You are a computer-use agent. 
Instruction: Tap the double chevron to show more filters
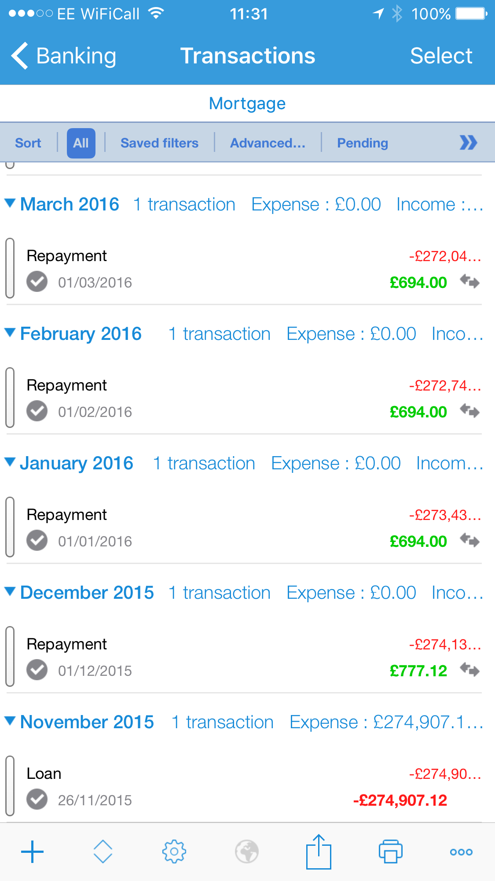point(468,143)
